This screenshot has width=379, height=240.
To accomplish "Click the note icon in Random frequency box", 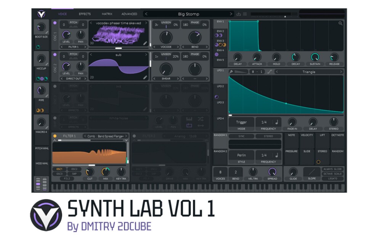I will [277, 155].
